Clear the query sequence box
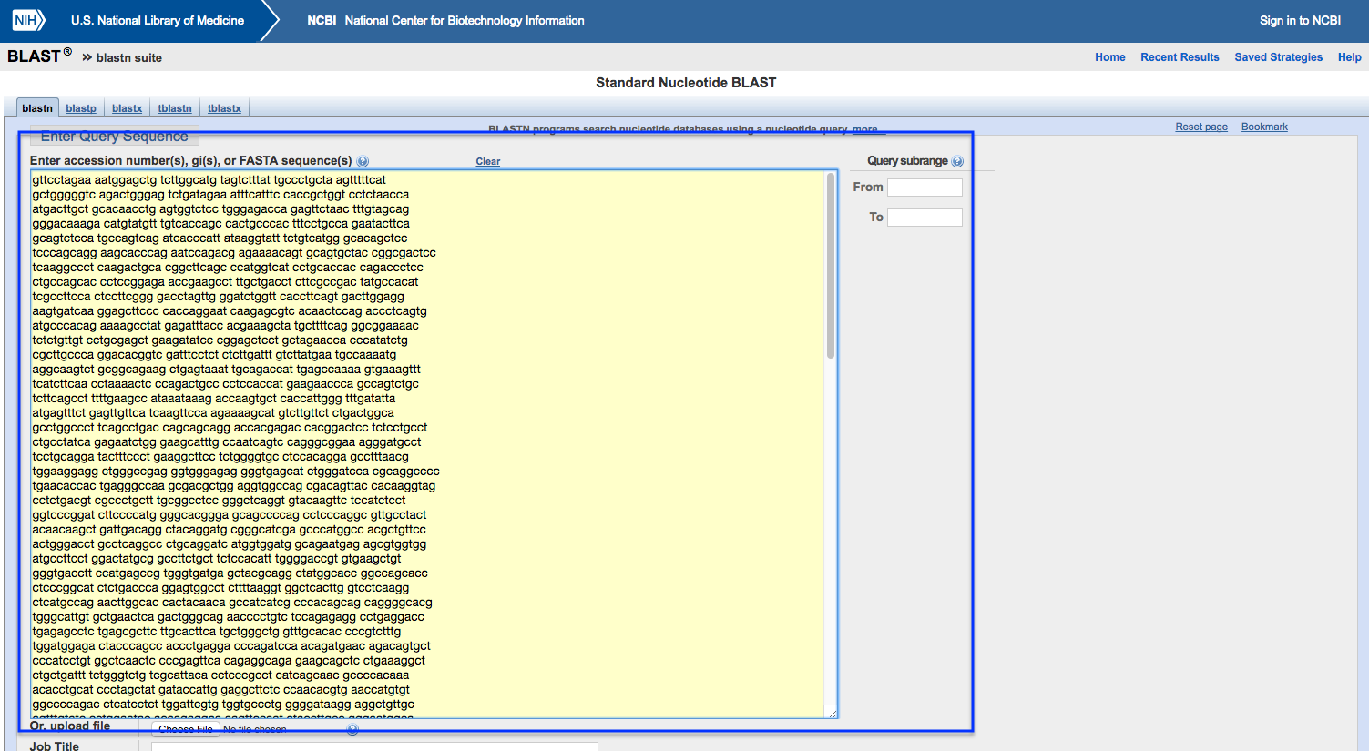 pyautogui.click(x=488, y=162)
